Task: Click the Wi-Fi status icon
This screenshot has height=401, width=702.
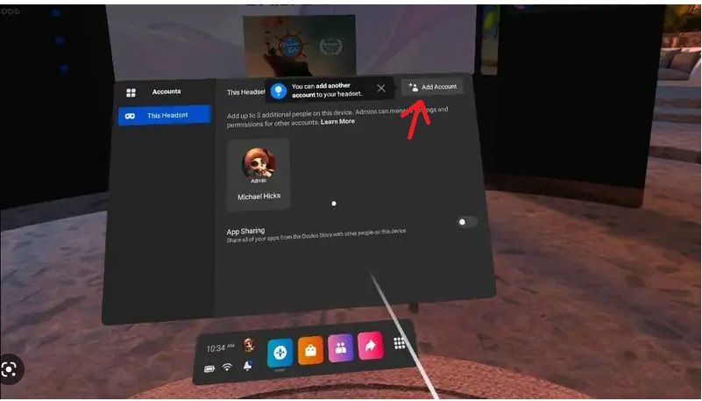Action: [x=228, y=368]
